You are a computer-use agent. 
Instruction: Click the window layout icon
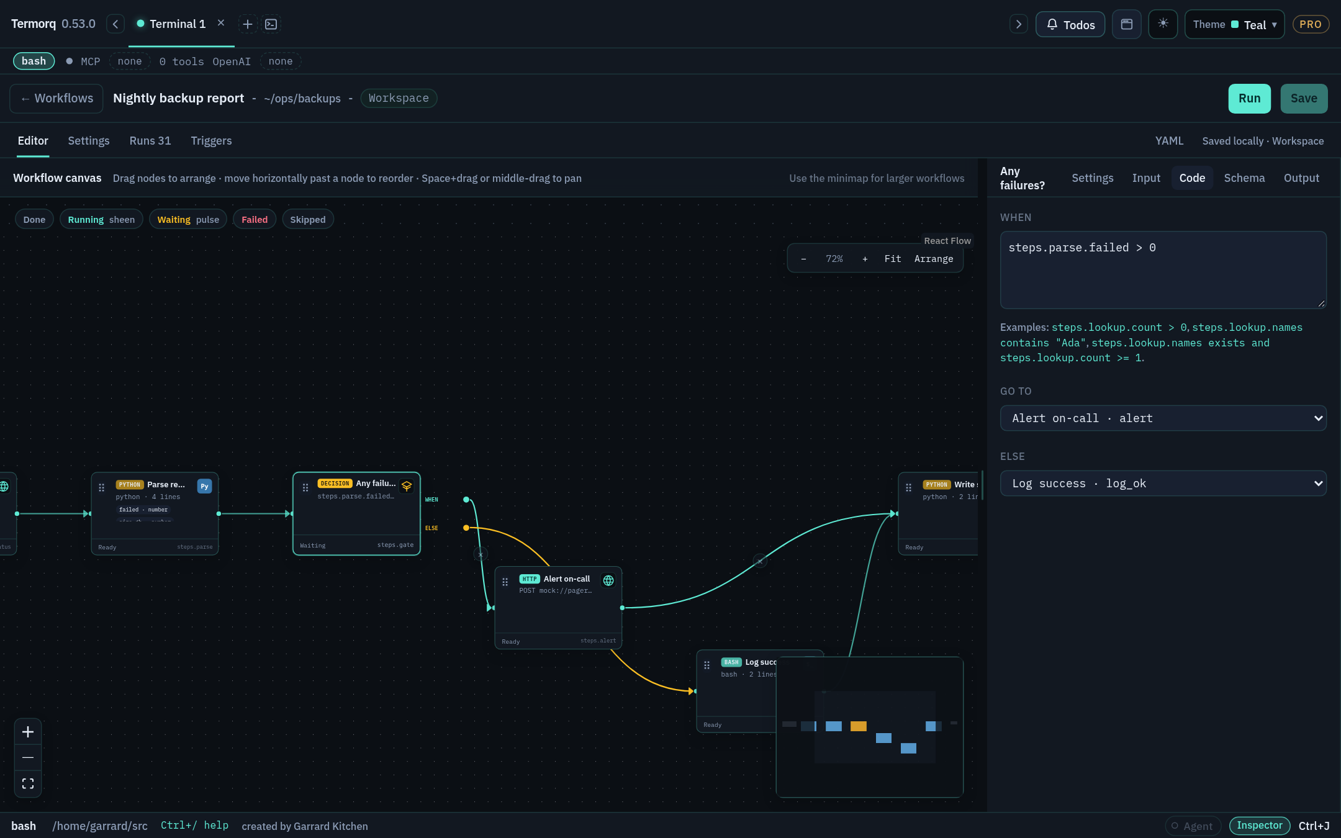pyautogui.click(x=1127, y=24)
